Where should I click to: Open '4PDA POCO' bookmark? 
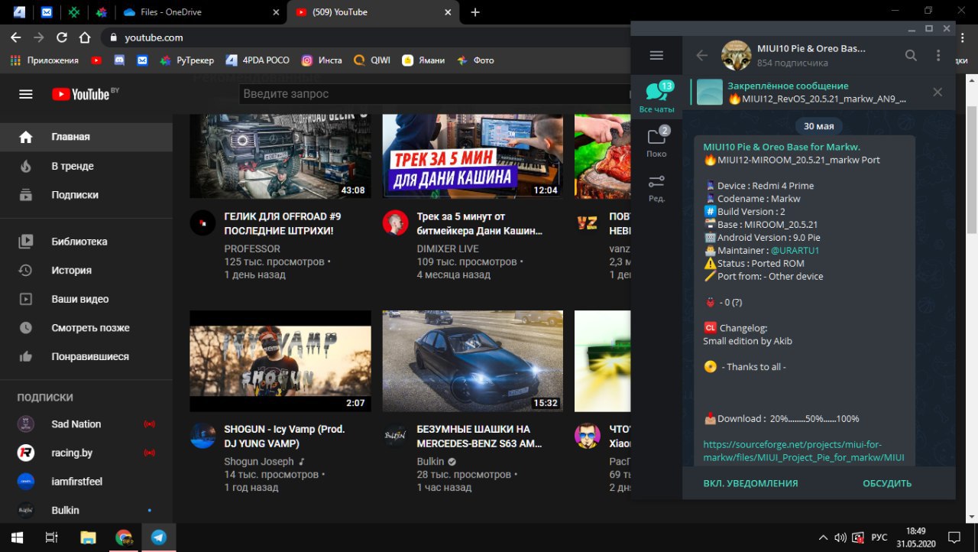257,60
